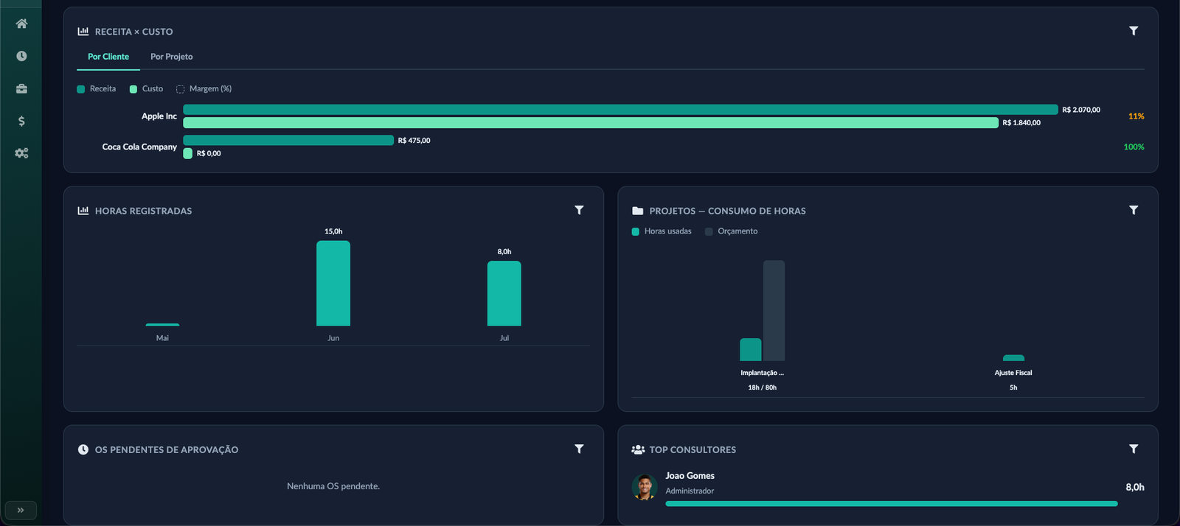Click Joao Gomes avatar thumbnail

[645, 487]
